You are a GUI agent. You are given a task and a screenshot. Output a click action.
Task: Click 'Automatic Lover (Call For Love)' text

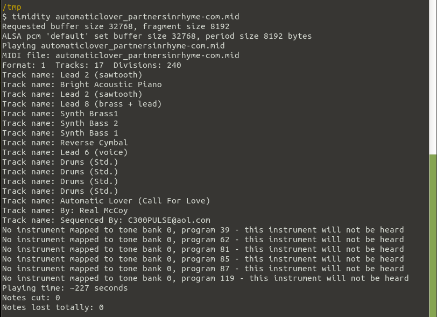coord(135,201)
